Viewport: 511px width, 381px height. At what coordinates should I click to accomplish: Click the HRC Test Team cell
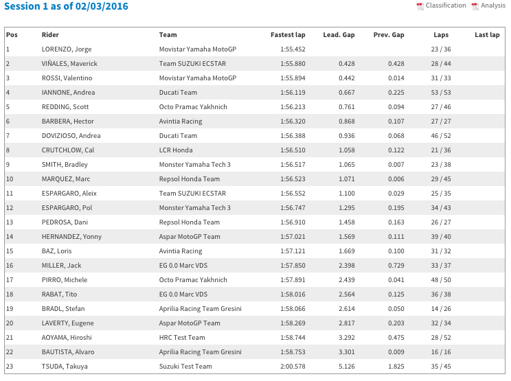(182, 338)
